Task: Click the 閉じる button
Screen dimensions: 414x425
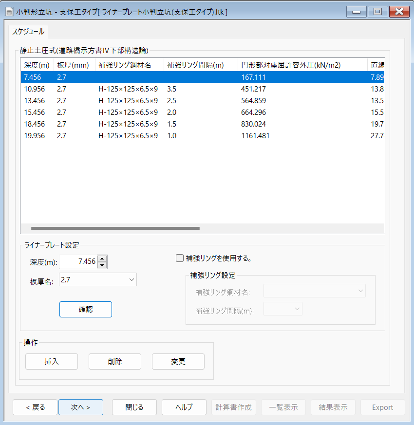Action: [x=134, y=407]
